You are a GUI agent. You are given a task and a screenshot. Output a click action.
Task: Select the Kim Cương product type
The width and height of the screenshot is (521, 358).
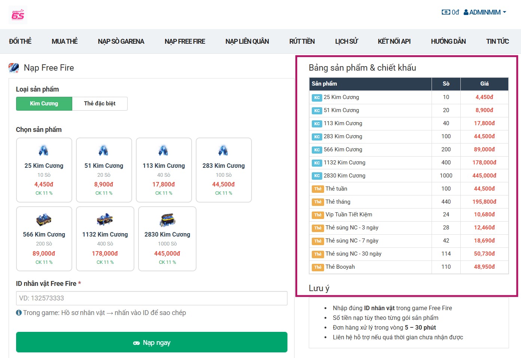pos(44,104)
